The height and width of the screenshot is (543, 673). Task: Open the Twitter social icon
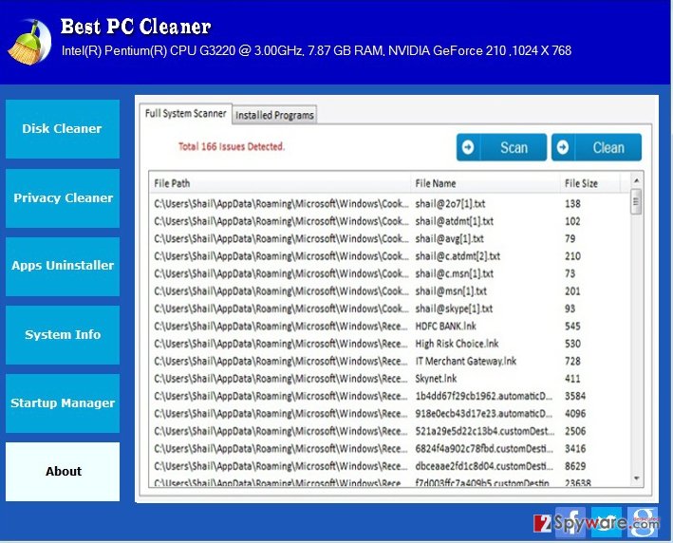point(606,521)
